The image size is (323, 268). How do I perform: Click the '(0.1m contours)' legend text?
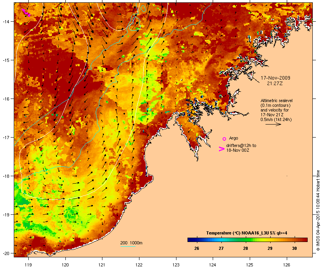click(x=275, y=105)
